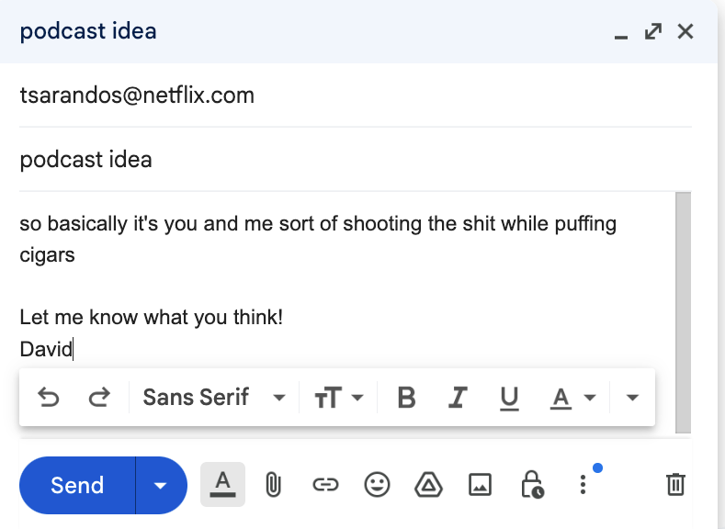Insert a photo using image icon
Screen dimensions: 725x529
(480, 485)
